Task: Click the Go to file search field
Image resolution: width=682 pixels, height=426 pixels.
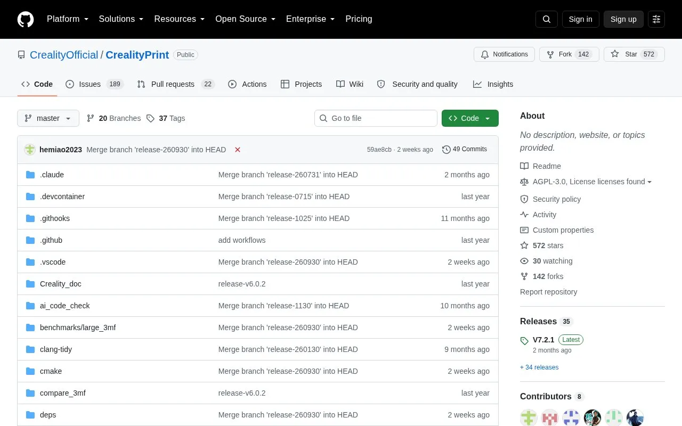Action: tap(376, 118)
